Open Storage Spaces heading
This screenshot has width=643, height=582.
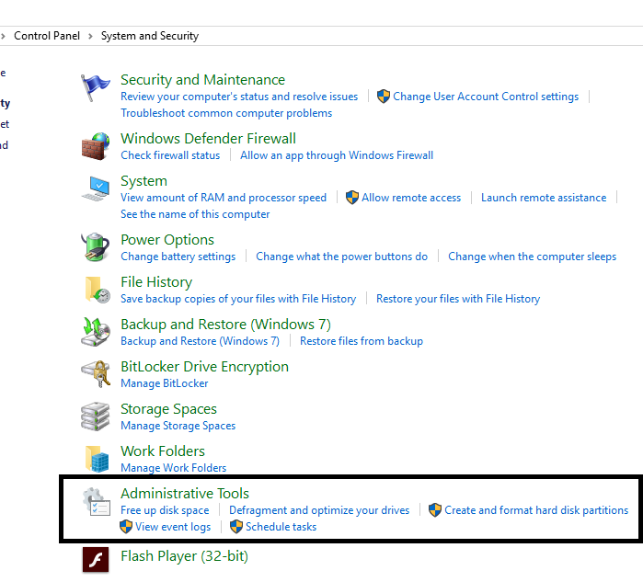pos(168,408)
